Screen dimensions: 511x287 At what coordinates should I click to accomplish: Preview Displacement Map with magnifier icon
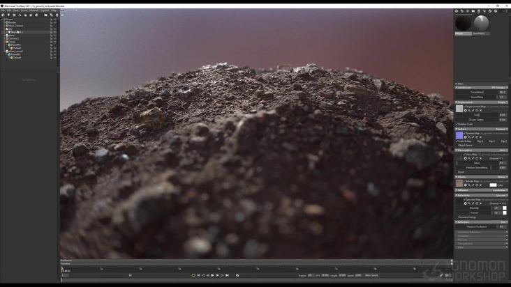pyautogui.click(x=469, y=111)
